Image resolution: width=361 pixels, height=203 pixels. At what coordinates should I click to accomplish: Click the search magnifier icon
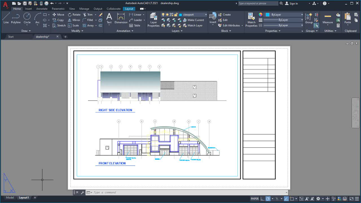pos(281,3)
